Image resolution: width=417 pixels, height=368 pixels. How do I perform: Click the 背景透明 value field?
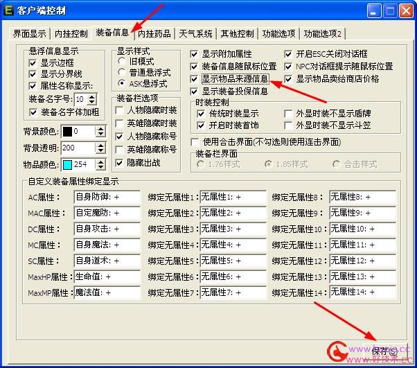[78, 148]
